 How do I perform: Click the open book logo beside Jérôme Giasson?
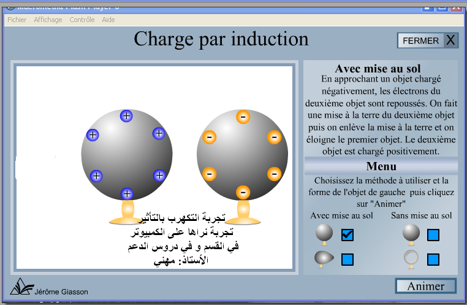(x=20, y=287)
